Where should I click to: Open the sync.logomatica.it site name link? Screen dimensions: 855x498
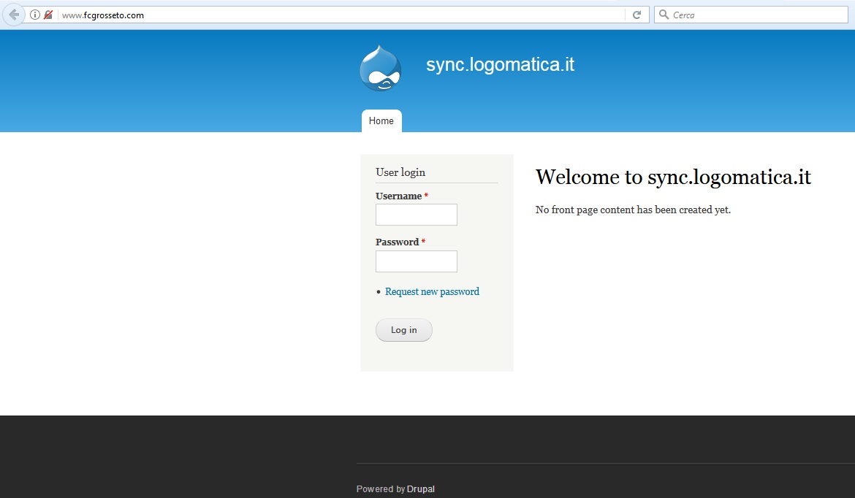point(500,64)
